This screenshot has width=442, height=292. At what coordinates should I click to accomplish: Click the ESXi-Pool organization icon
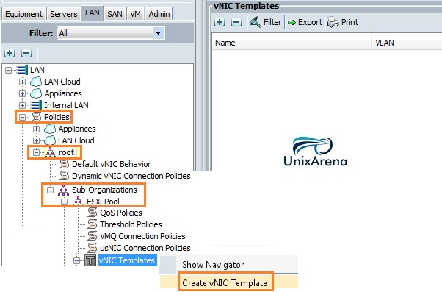pyautogui.click(x=79, y=202)
